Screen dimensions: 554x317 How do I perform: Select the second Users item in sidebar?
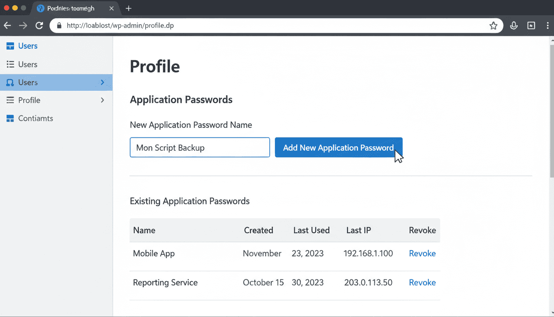(x=28, y=64)
